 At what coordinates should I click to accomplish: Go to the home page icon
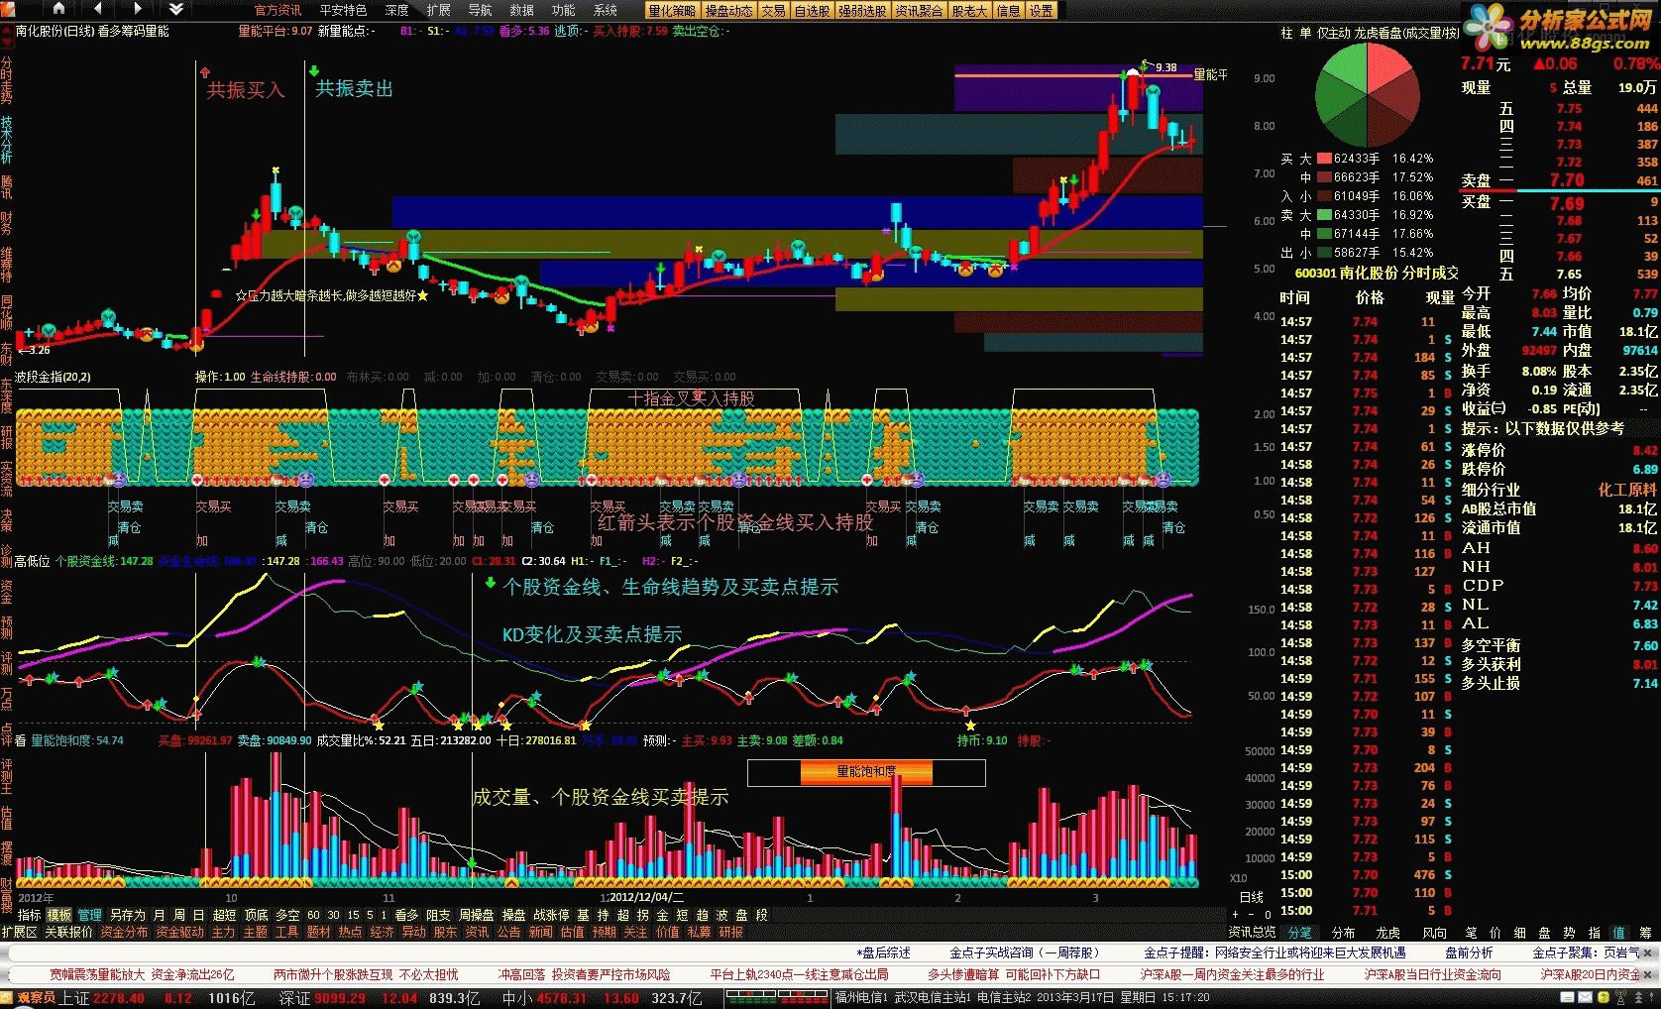click(58, 9)
